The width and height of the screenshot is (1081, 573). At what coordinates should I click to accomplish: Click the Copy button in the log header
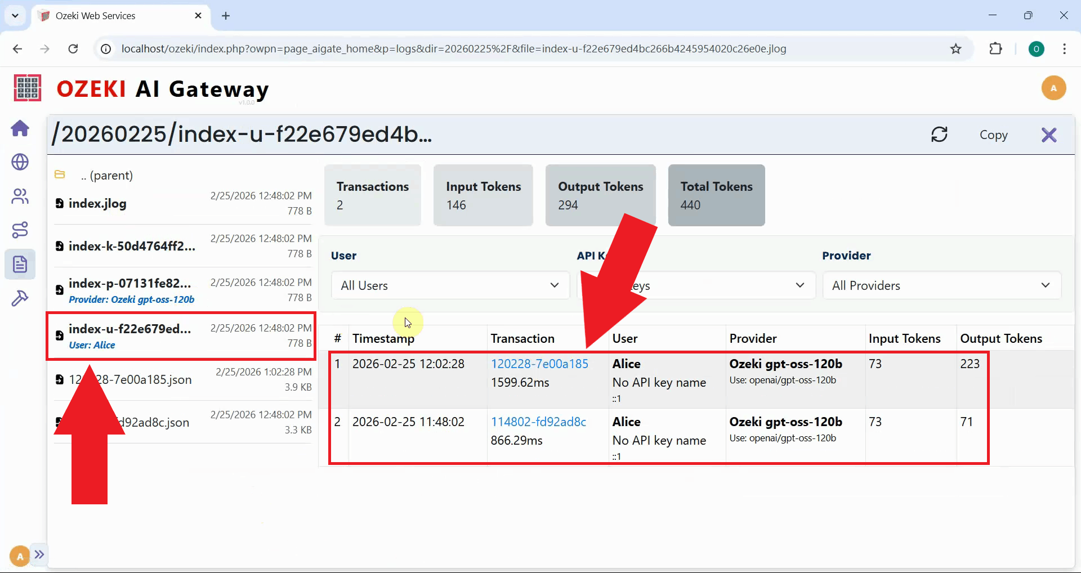[x=994, y=135]
